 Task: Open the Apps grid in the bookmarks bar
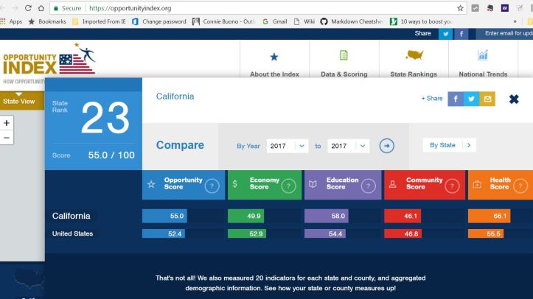click(x=11, y=21)
